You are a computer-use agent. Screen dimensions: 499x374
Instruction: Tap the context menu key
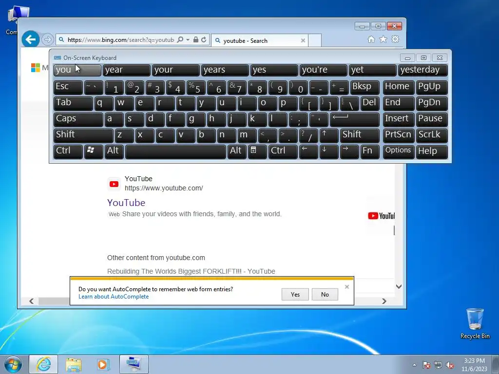tap(257, 151)
